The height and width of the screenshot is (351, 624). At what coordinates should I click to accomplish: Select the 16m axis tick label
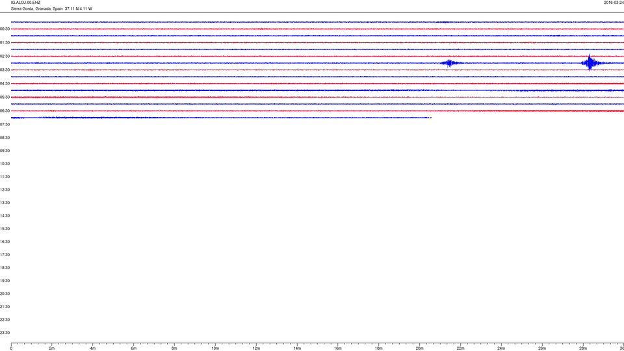(x=338, y=348)
